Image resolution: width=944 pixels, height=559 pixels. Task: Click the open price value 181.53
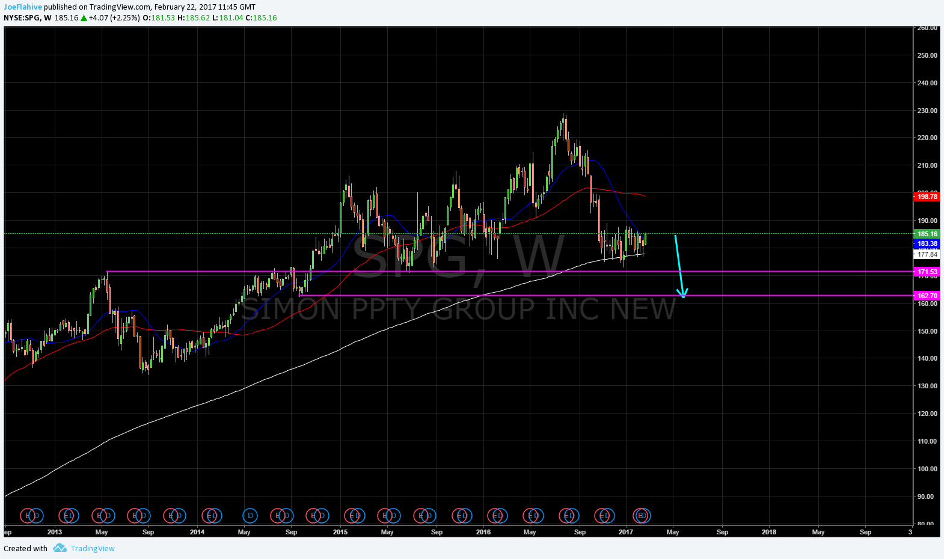click(163, 18)
